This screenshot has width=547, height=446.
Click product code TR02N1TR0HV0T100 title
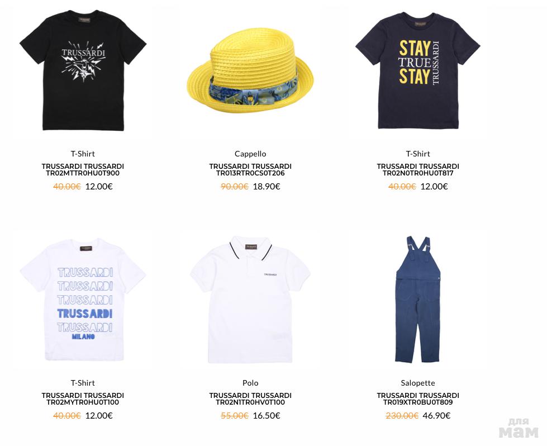pos(250,399)
